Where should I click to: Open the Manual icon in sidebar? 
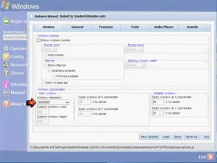pos(6,92)
